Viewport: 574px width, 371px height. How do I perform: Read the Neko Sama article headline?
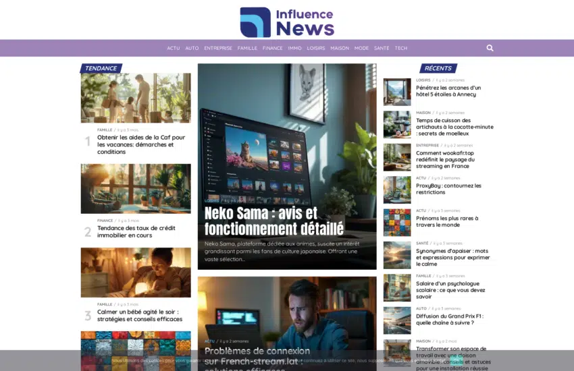tap(273, 221)
